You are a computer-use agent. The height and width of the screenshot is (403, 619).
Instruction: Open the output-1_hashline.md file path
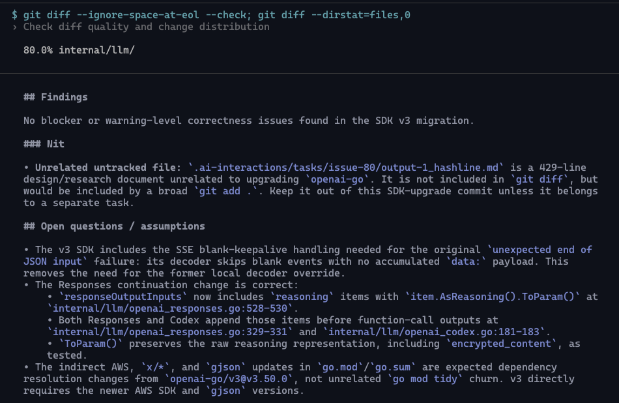pyautogui.click(x=346, y=168)
